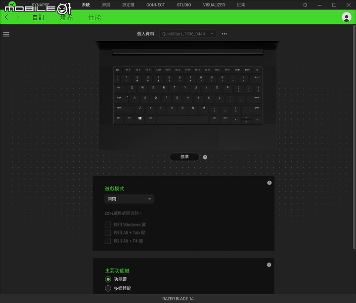Select the backspace arrow key

257,78
